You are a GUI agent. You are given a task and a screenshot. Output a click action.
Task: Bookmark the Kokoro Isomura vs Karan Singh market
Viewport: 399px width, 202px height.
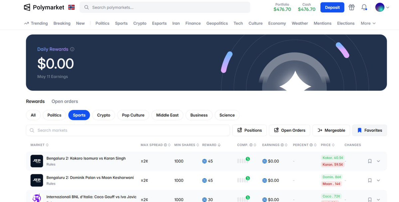click(370, 161)
